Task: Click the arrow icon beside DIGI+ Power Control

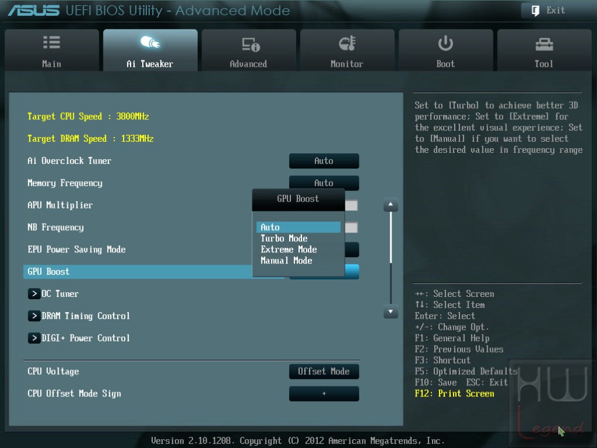Action: (35, 338)
